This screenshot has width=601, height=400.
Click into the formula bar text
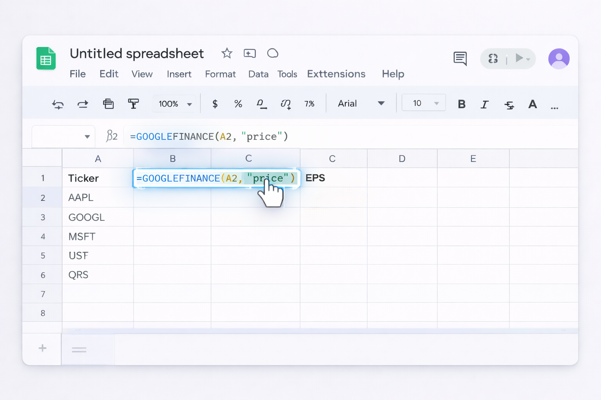tap(209, 136)
